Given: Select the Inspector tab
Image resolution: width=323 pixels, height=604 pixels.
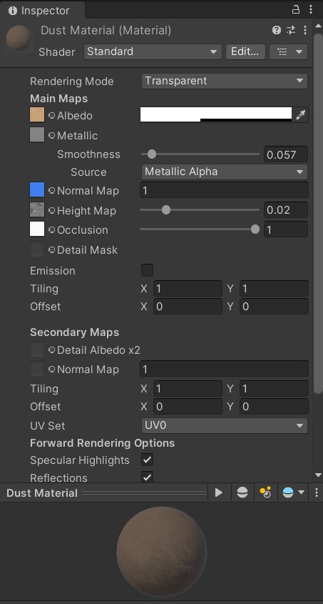Looking at the screenshot, I should (40, 11).
